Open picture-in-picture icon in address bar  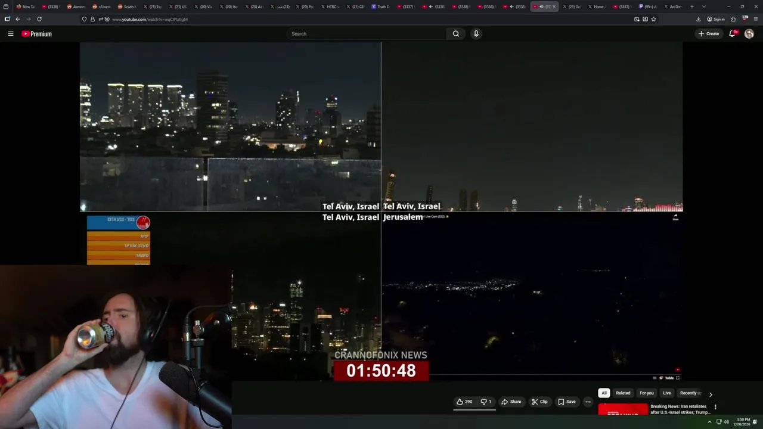click(x=637, y=19)
